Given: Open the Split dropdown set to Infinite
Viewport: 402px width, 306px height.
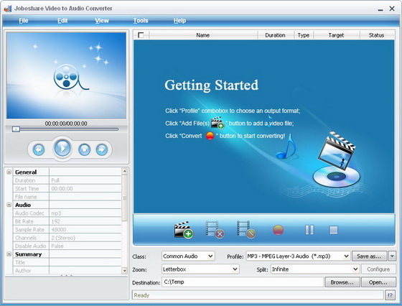Looking at the screenshot, I should (315, 269).
